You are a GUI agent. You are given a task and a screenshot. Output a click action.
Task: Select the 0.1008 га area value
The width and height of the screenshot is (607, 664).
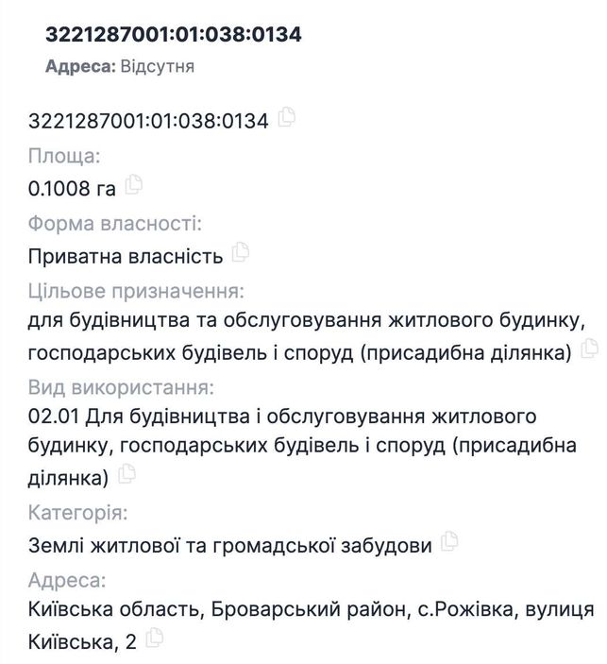[x=72, y=189]
